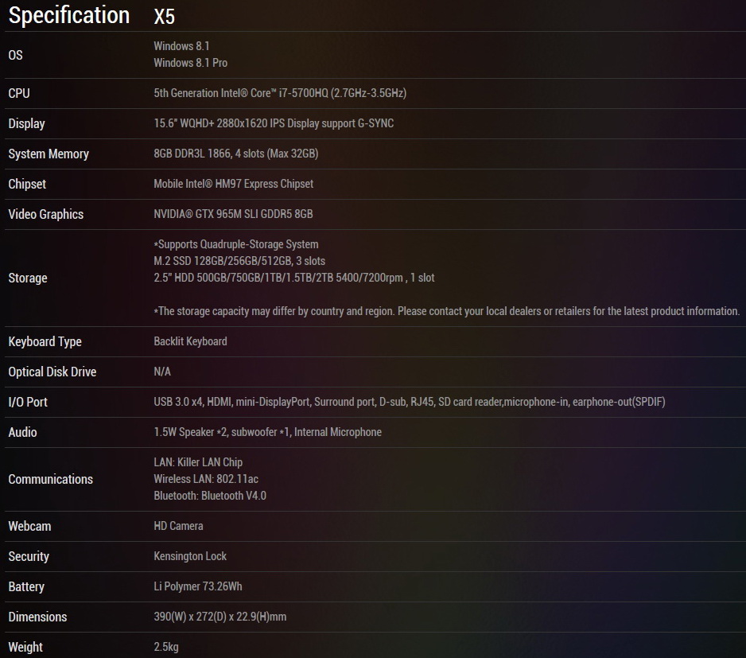Select the "Video Graphics" label
The width and height of the screenshot is (746, 658).
coord(45,214)
